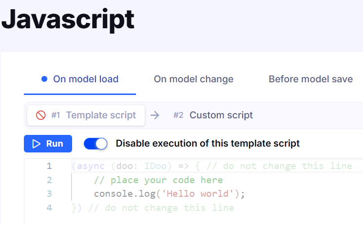Click code line 3 console.log text
Image resolution: width=363 pixels, height=225 pixels.
click(169, 194)
